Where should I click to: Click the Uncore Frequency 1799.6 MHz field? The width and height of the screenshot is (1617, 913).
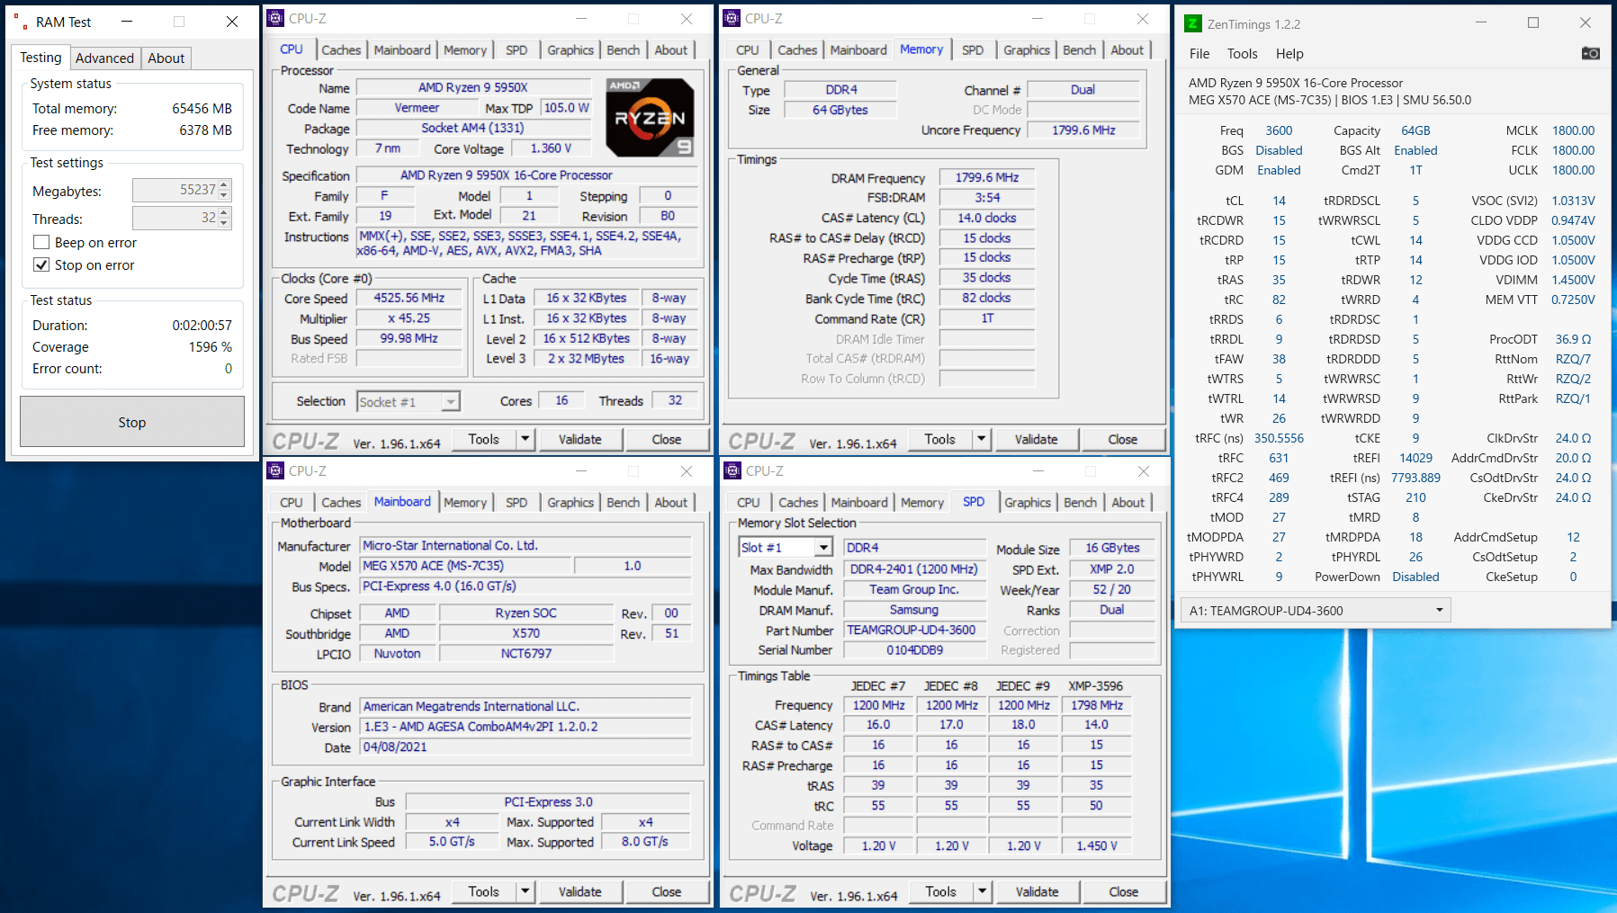pyautogui.click(x=1083, y=130)
